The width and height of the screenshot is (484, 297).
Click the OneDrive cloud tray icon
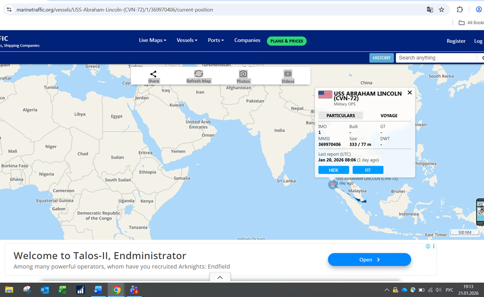404,290
